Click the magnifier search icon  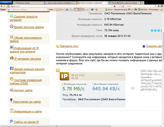point(155,6)
